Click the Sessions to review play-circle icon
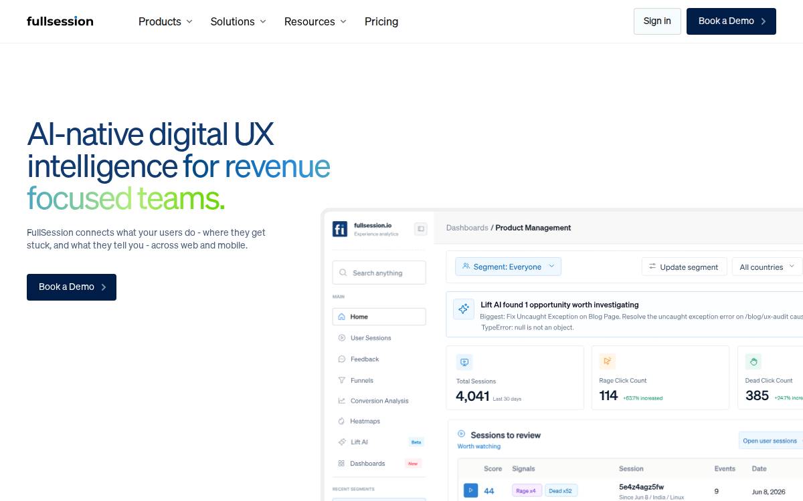 click(461, 434)
